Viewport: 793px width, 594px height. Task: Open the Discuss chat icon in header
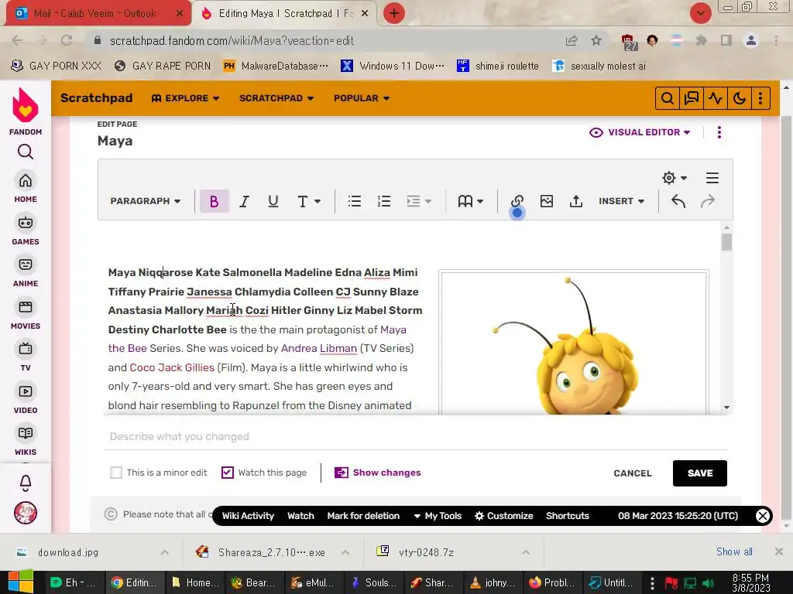tap(692, 98)
